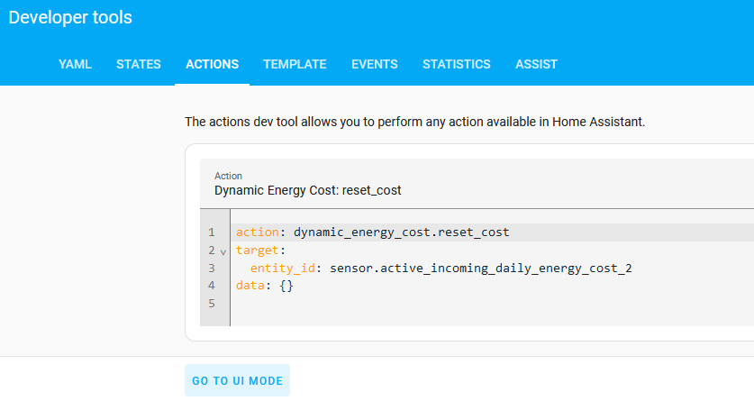
Task: Open the Action selector showing reset_cost
Action: click(x=477, y=184)
